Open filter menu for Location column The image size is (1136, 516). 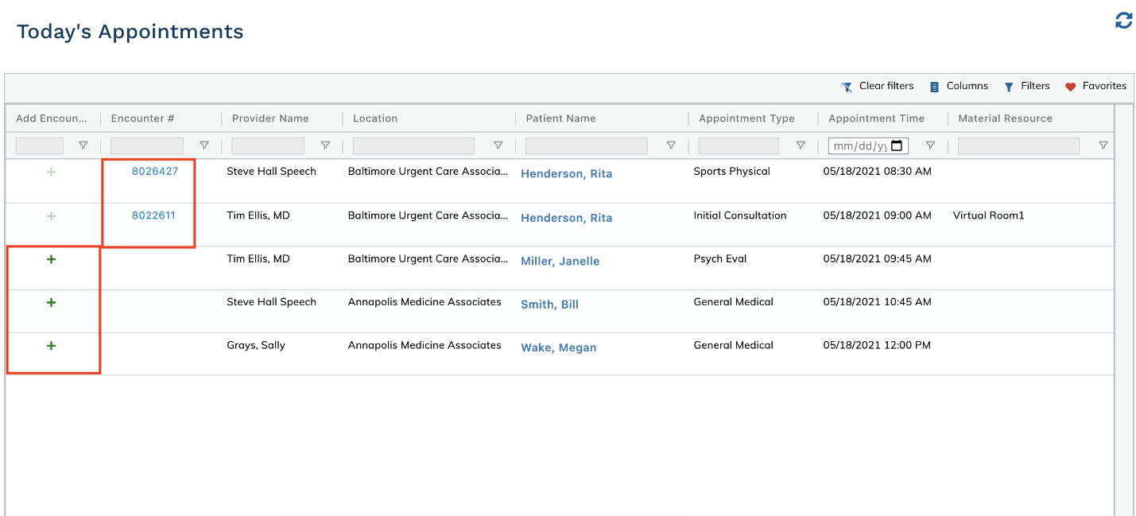click(x=498, y=145)
